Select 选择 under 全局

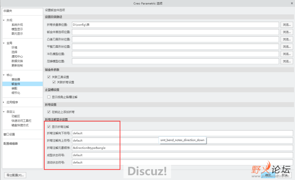click(14, 52)
